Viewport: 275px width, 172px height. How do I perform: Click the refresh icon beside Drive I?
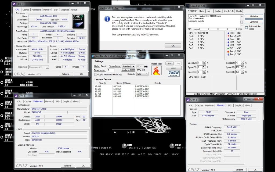(2, 126)
